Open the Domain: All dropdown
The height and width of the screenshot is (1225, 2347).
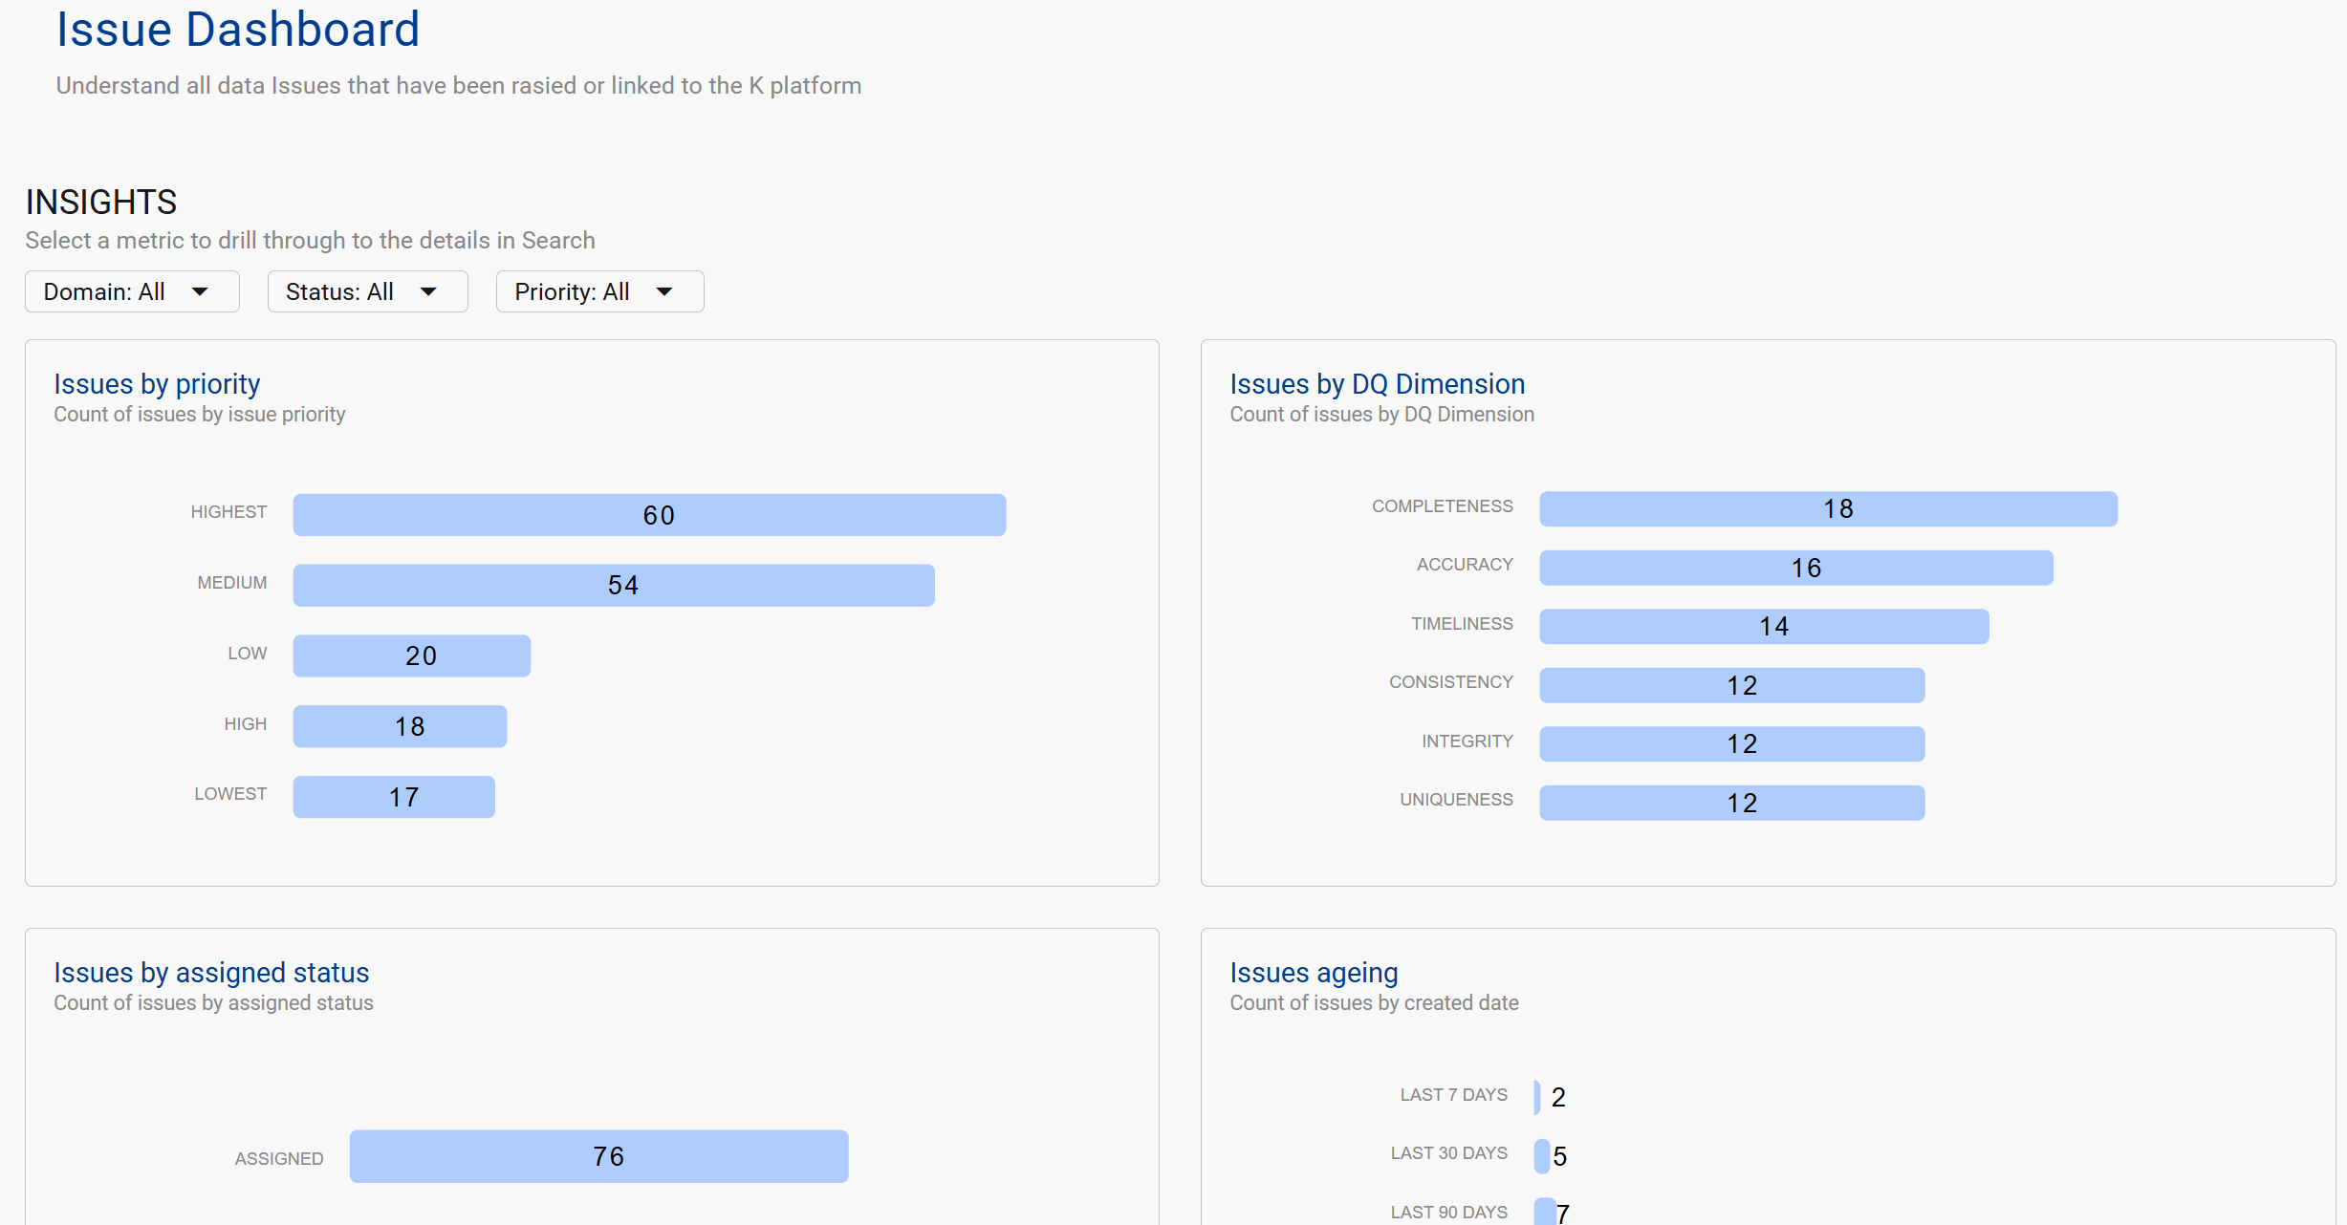[x=132, y=291]
